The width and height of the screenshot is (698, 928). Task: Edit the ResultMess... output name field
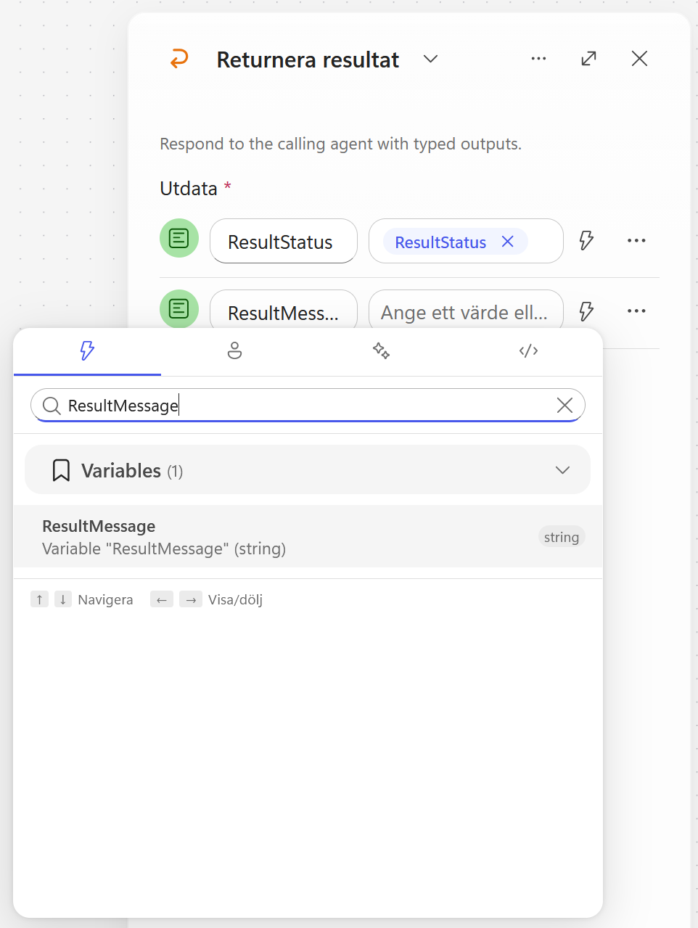click(284, 311)
